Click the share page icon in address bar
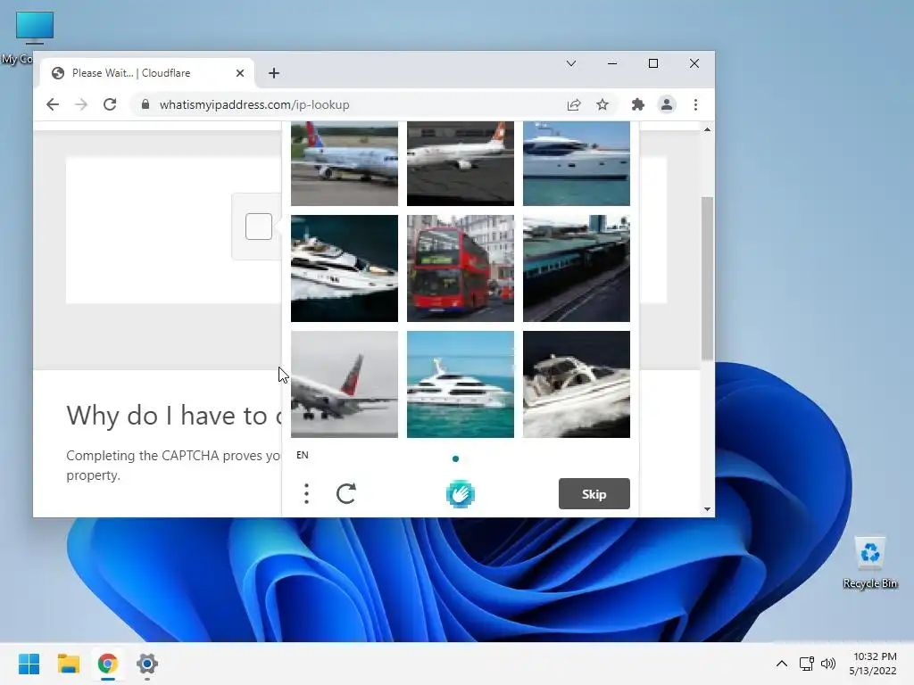Image resolution: width=914 pixels, height=685 pixels. click(x=574, y=105)
